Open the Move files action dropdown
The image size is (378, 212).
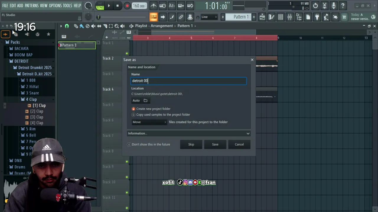tap(149, 122)
